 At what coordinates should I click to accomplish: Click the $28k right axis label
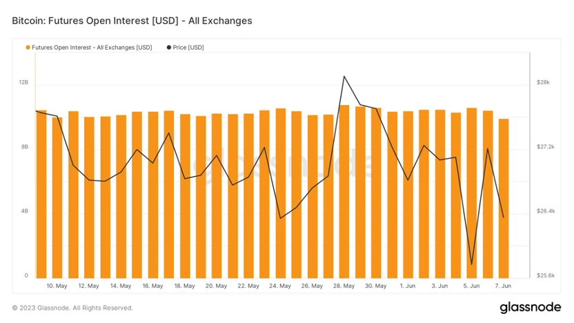(543, 82)
